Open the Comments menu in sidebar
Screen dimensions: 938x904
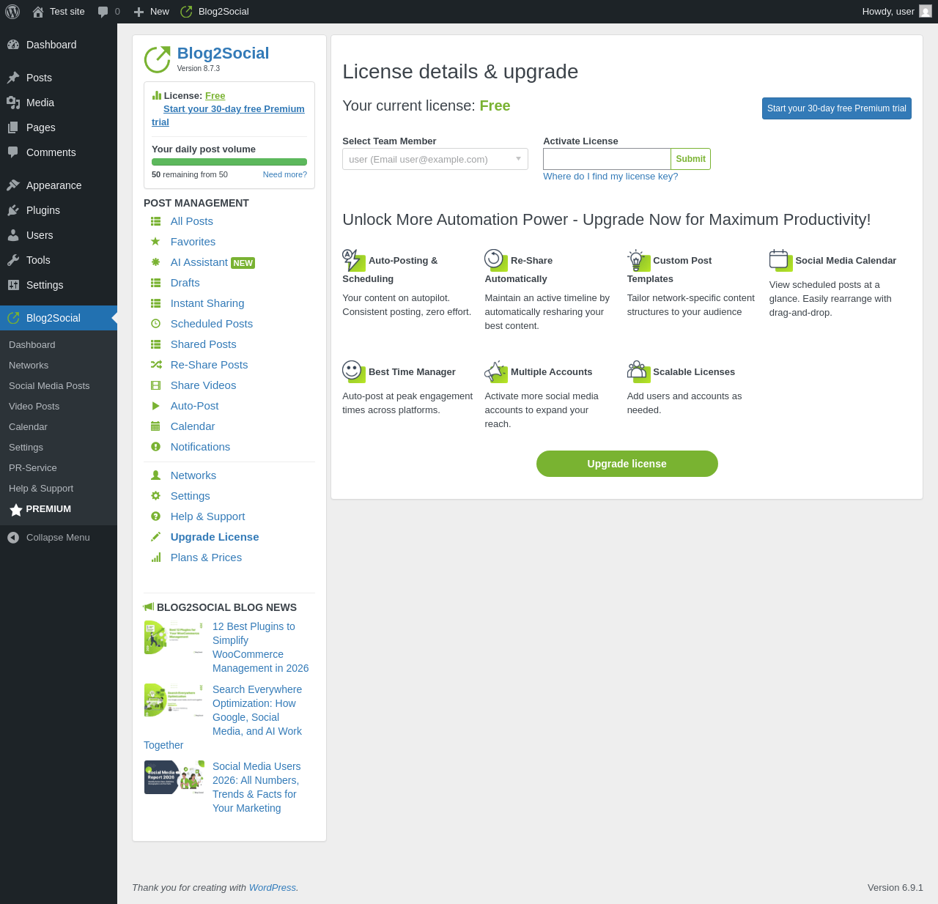59,152
